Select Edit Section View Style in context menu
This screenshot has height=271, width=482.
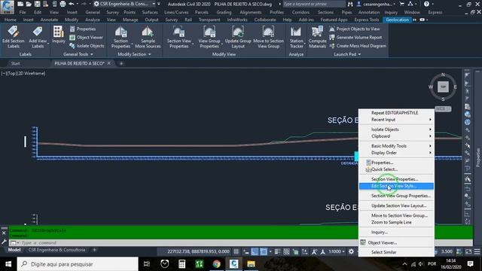pos(396,186)
